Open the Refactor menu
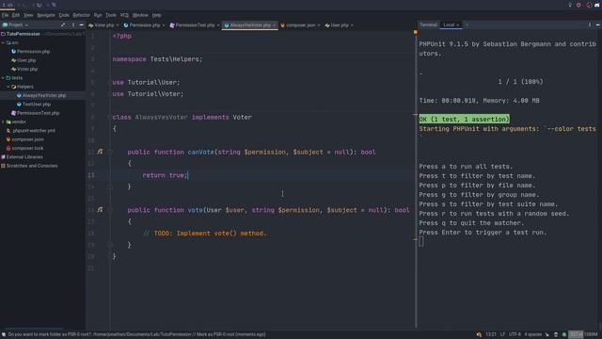 (81, 15)
